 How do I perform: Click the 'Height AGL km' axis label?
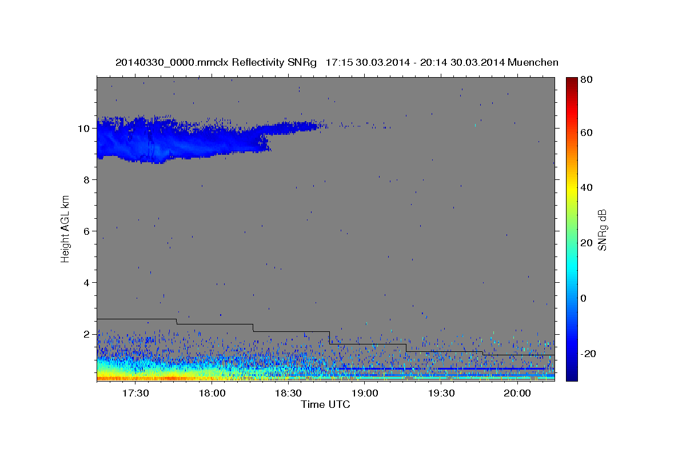tap(66, 230)
